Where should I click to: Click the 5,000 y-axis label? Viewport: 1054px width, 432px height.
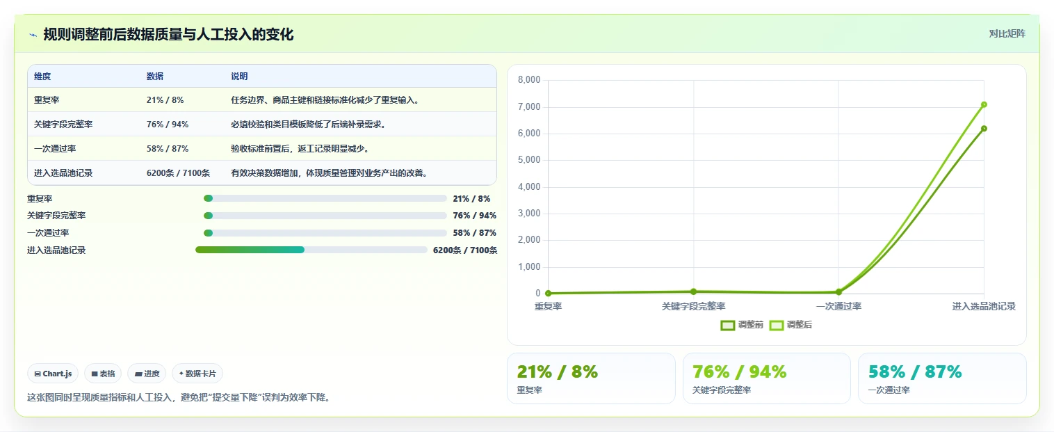tap(529, 160)
